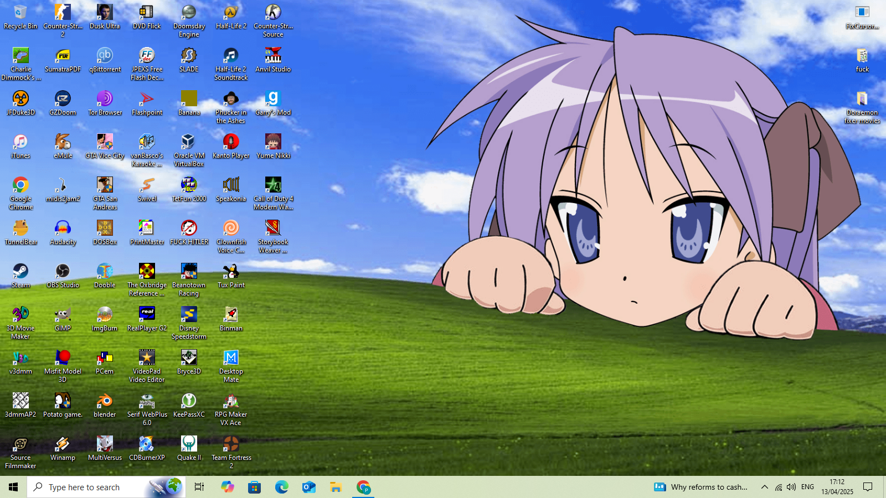
Task: Launch 3D Movie Maker shortcut
Action: click(20, 323)
